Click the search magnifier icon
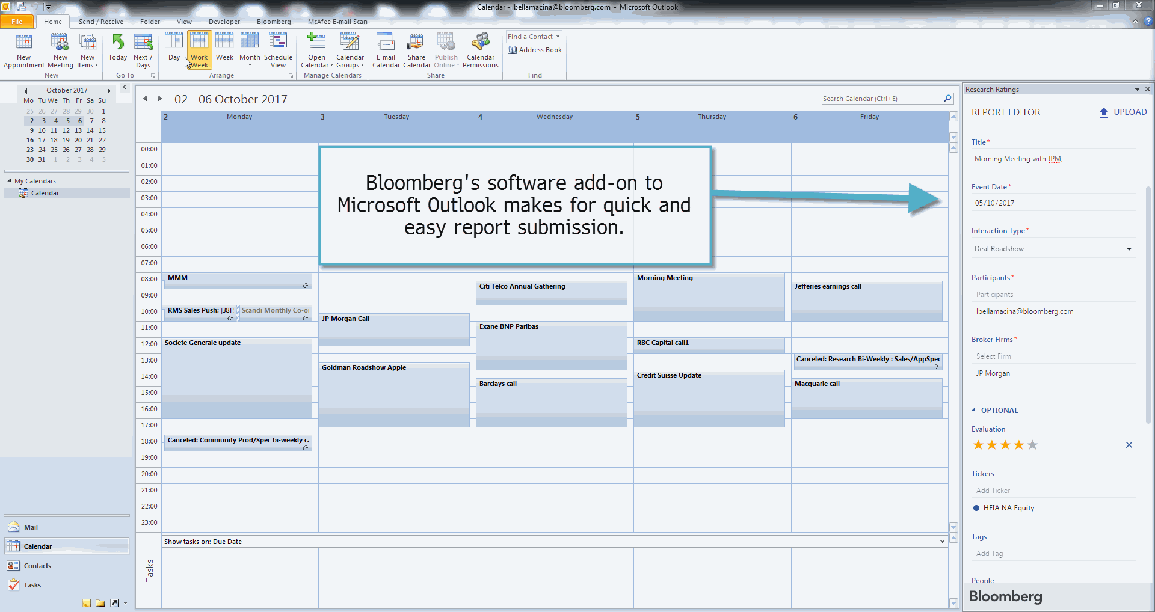 pyautogui.click(x=948, y=99)
